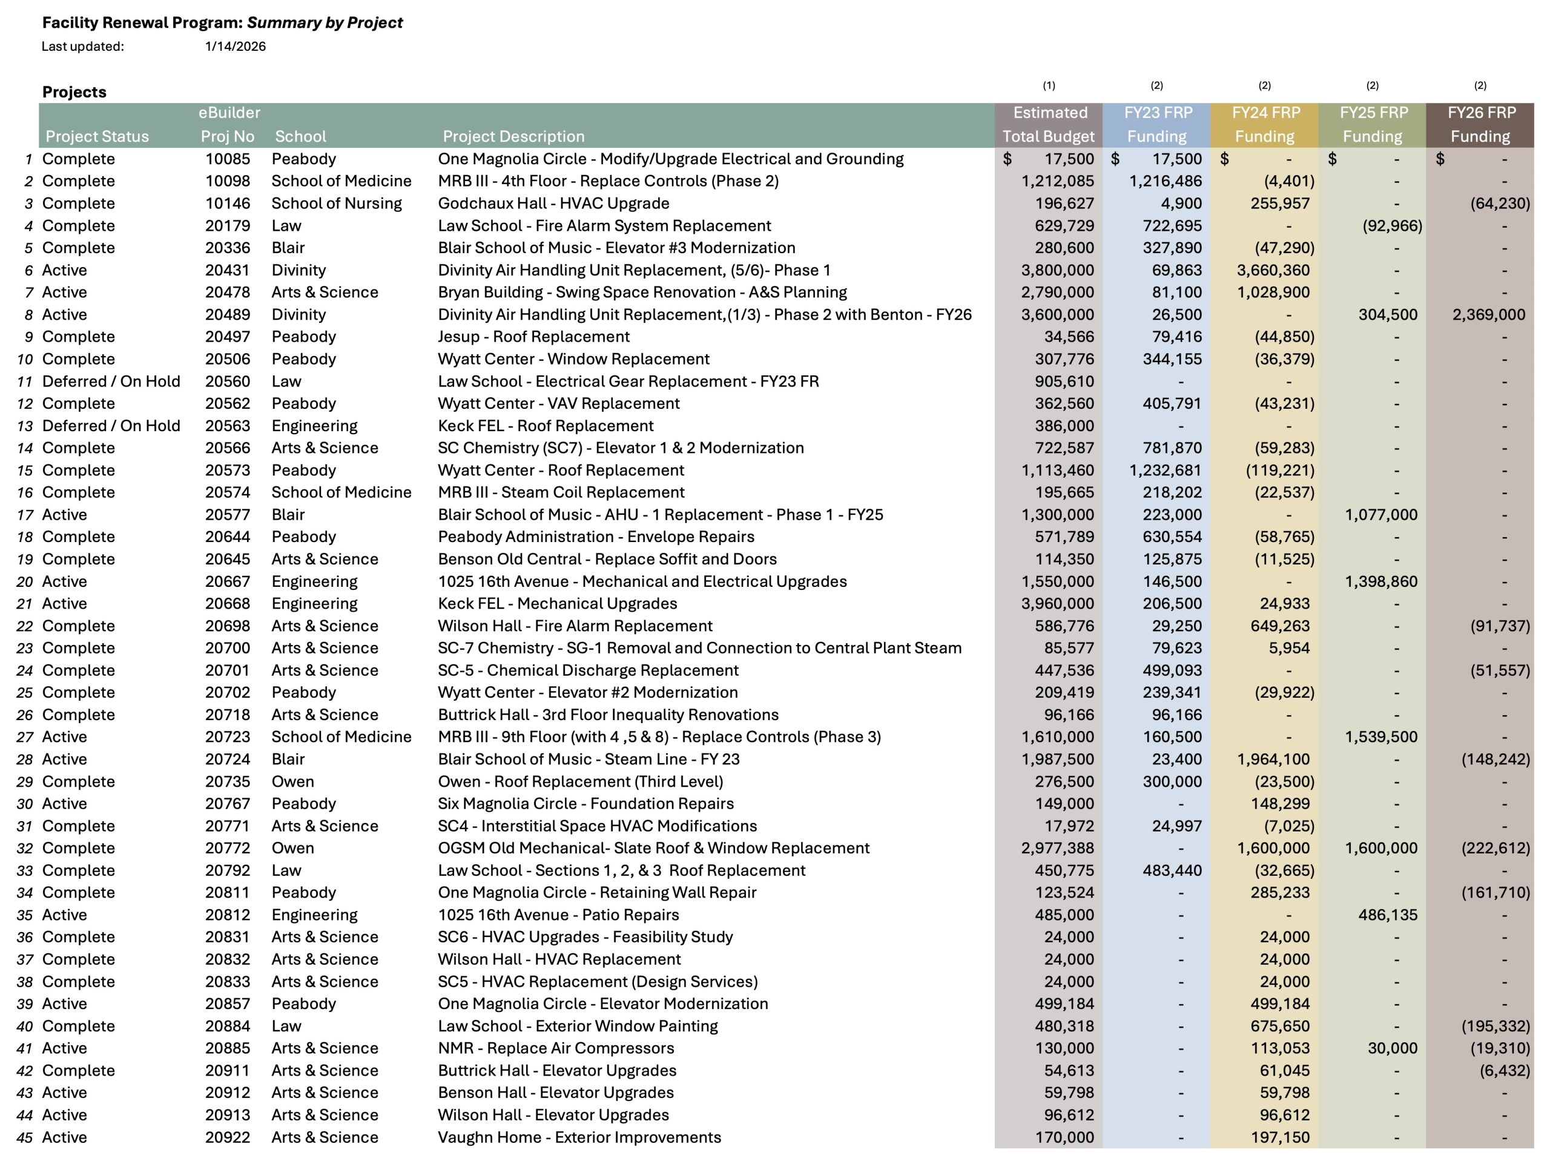Select Keck FEL - Roof Replacement row

tap(545, 426)
